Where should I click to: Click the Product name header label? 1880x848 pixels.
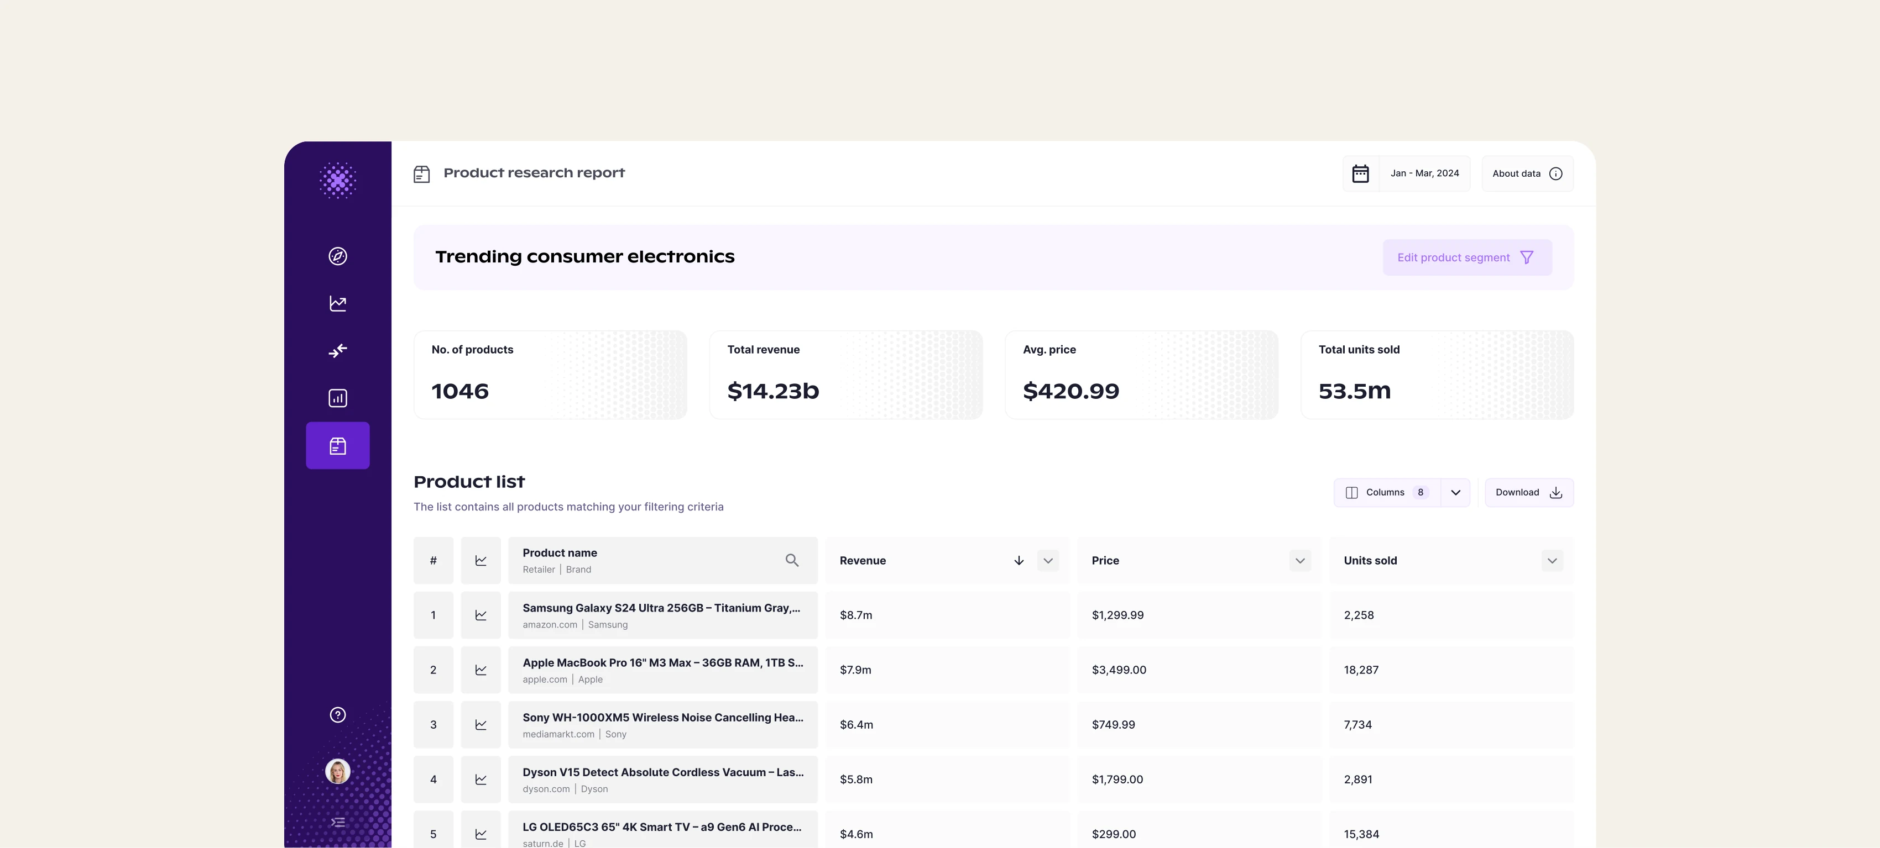(x=560, y=552)
